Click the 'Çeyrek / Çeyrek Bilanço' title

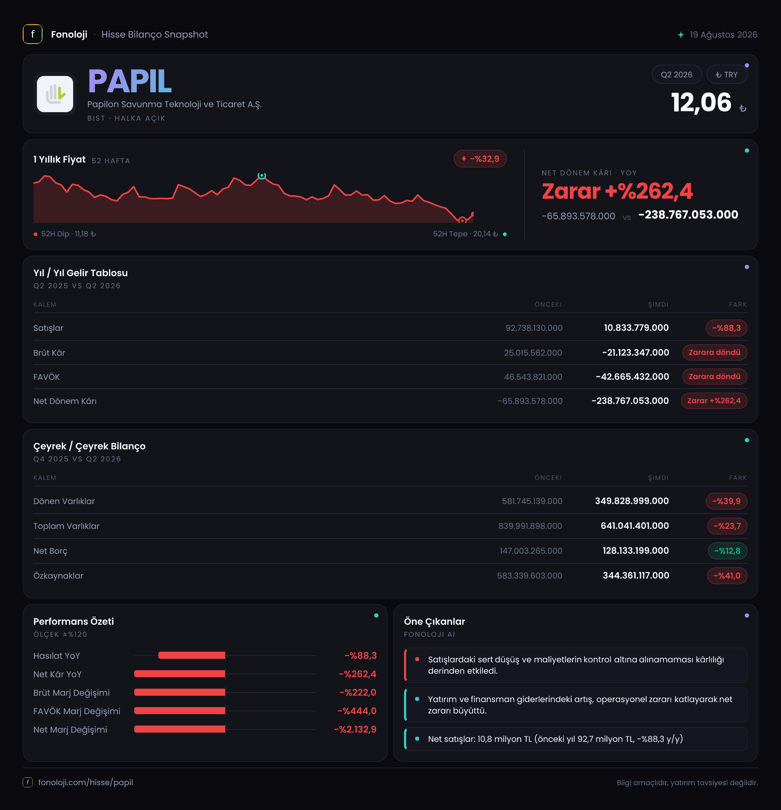[x=89, y=446]
